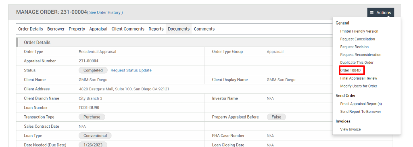Viewport: 413px width, 147px height.
Task: Click the client address 4820 Eastgate Mall
Action: point(124,89)
